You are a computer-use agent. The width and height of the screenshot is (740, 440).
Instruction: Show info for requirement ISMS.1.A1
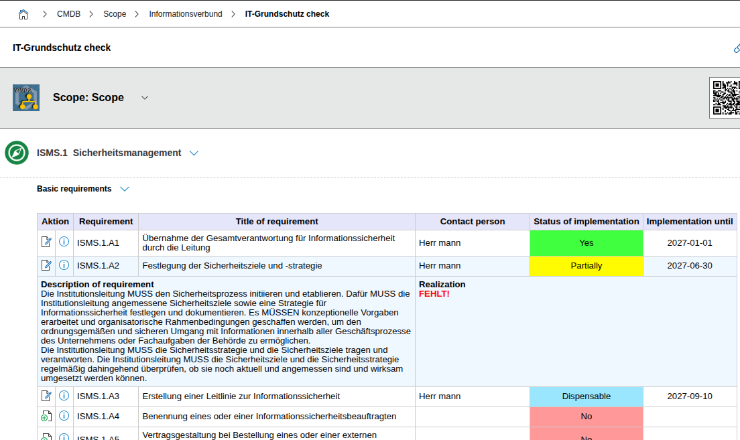64,242
